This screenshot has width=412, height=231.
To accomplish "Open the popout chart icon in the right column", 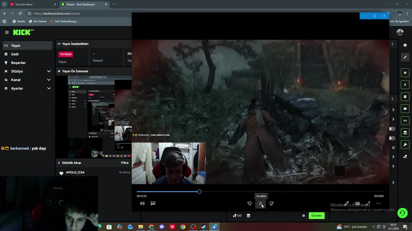I will click(393, 148).
